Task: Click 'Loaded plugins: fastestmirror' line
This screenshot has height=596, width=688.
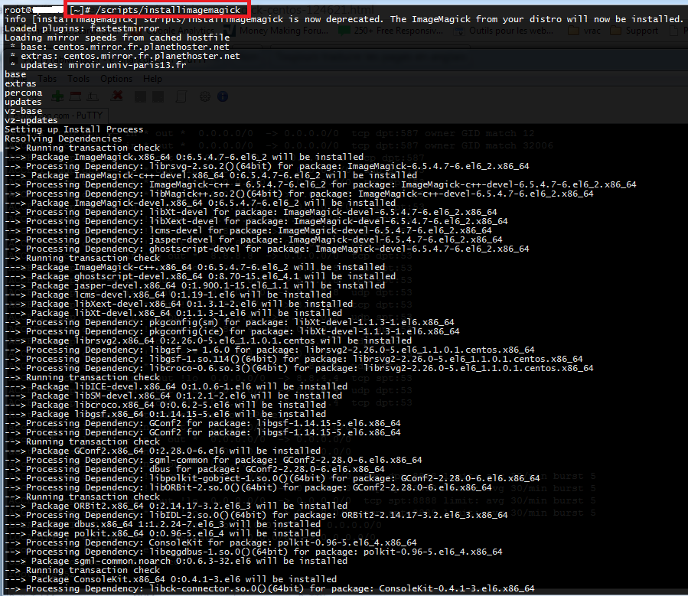Action: pyautogui.click(x=82, y=28)
